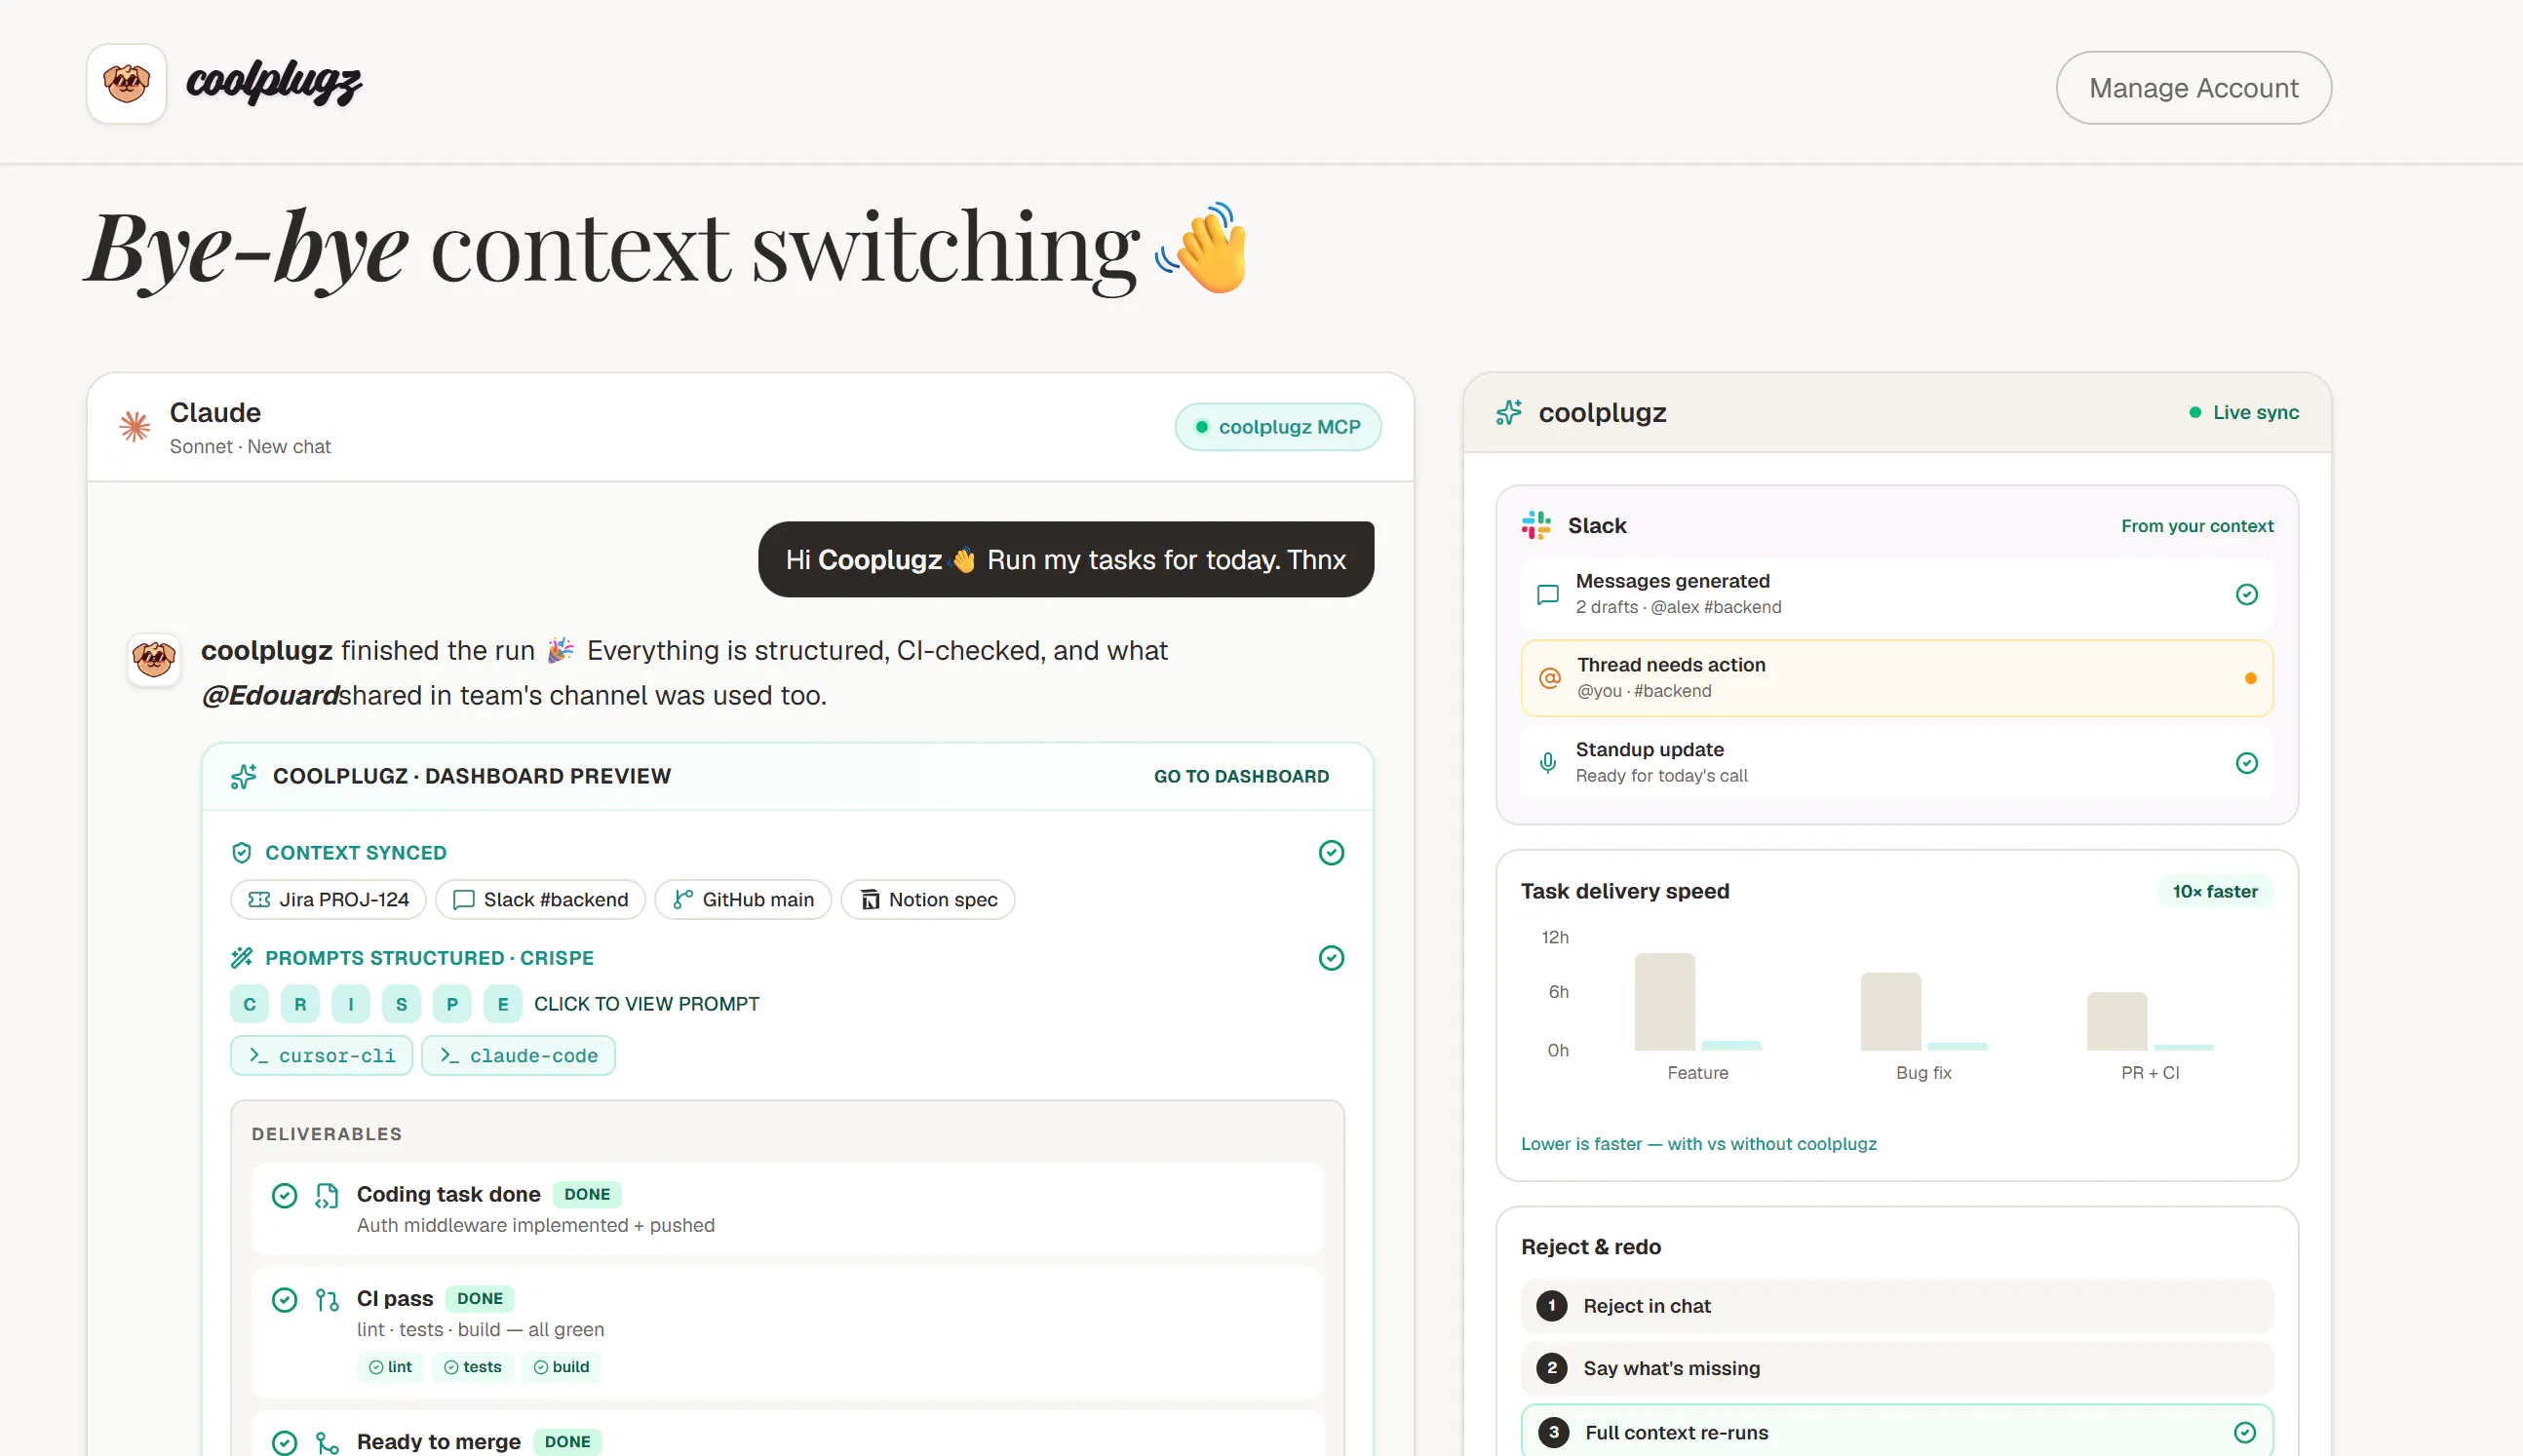2523x1456 pixels.
Task: Click the tall Feature bar in chart
Action: tap(1664, 1002)
